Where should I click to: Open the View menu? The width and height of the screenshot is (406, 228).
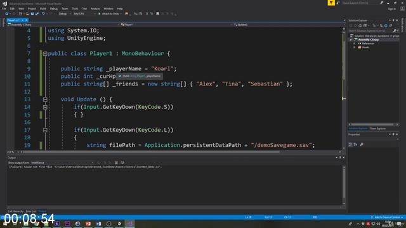click(x=21, y=9)
